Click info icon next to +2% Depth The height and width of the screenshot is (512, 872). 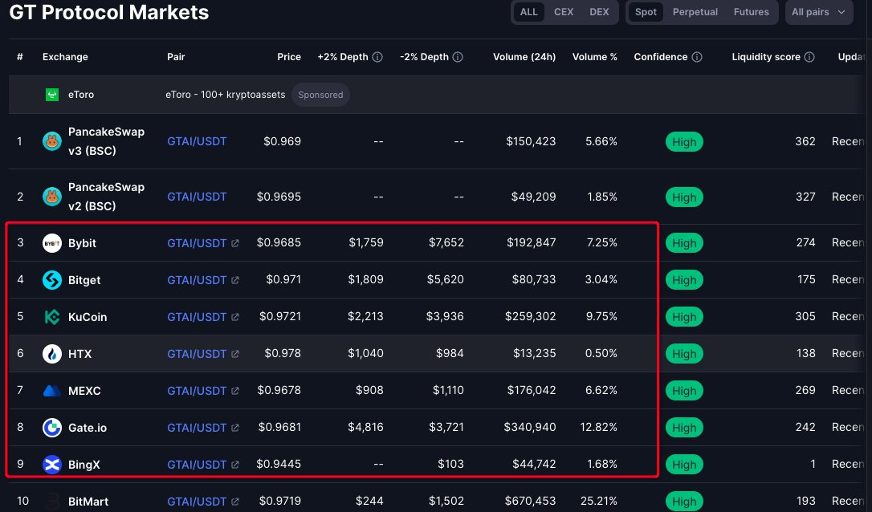(377, 57)
